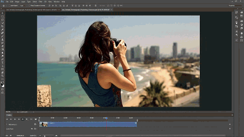Open the Edit menu
244x137 pixels.
pyautogui.click(x=12, y=2)
